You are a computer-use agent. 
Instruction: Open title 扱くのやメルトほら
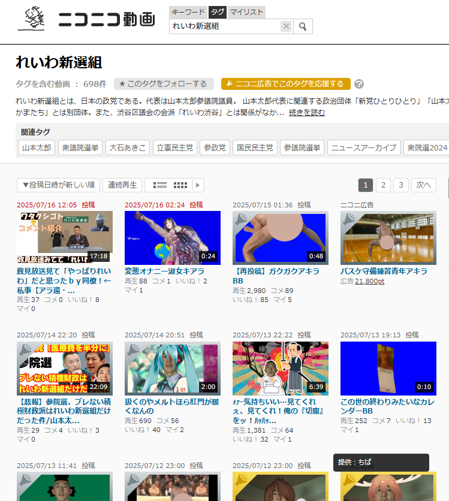172,406
